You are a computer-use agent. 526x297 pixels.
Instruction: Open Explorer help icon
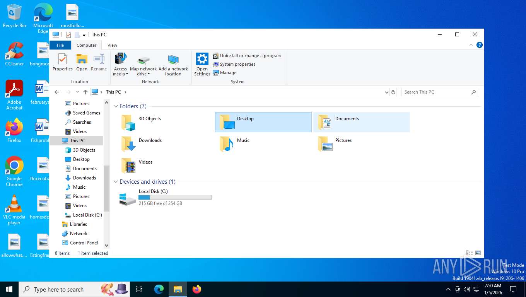click(480, 45)
